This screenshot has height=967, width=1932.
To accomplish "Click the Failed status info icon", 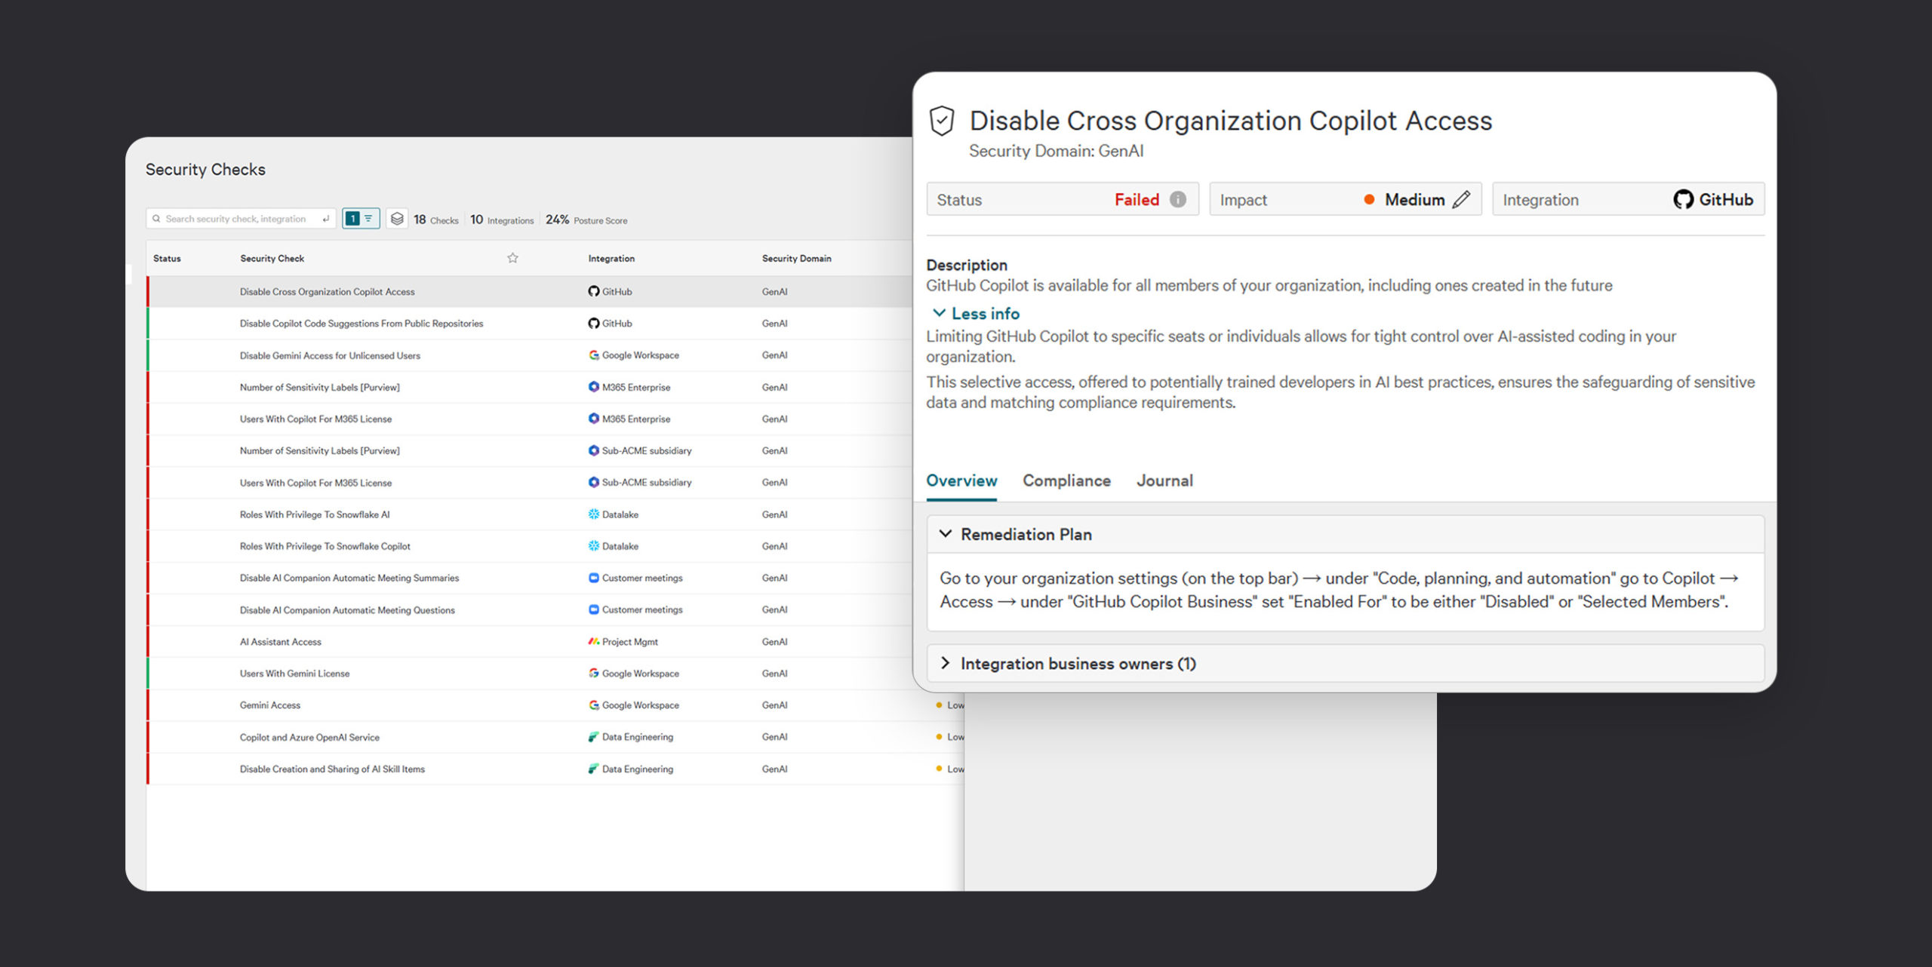I will tap(1177, 199).
